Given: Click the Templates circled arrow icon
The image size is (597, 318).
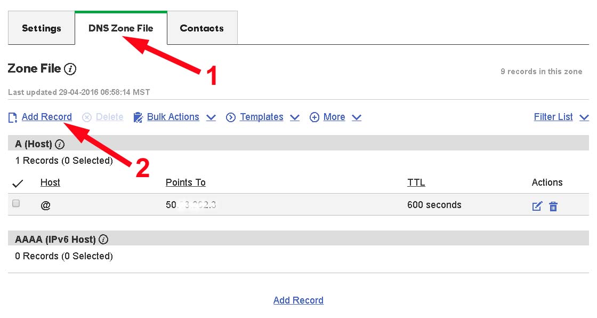Looking at the screenshot, I should tap(231, 117).
